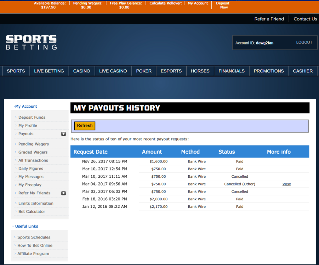
Task: Open the SPORTS navigation tab
Action: tap(16, 71)
